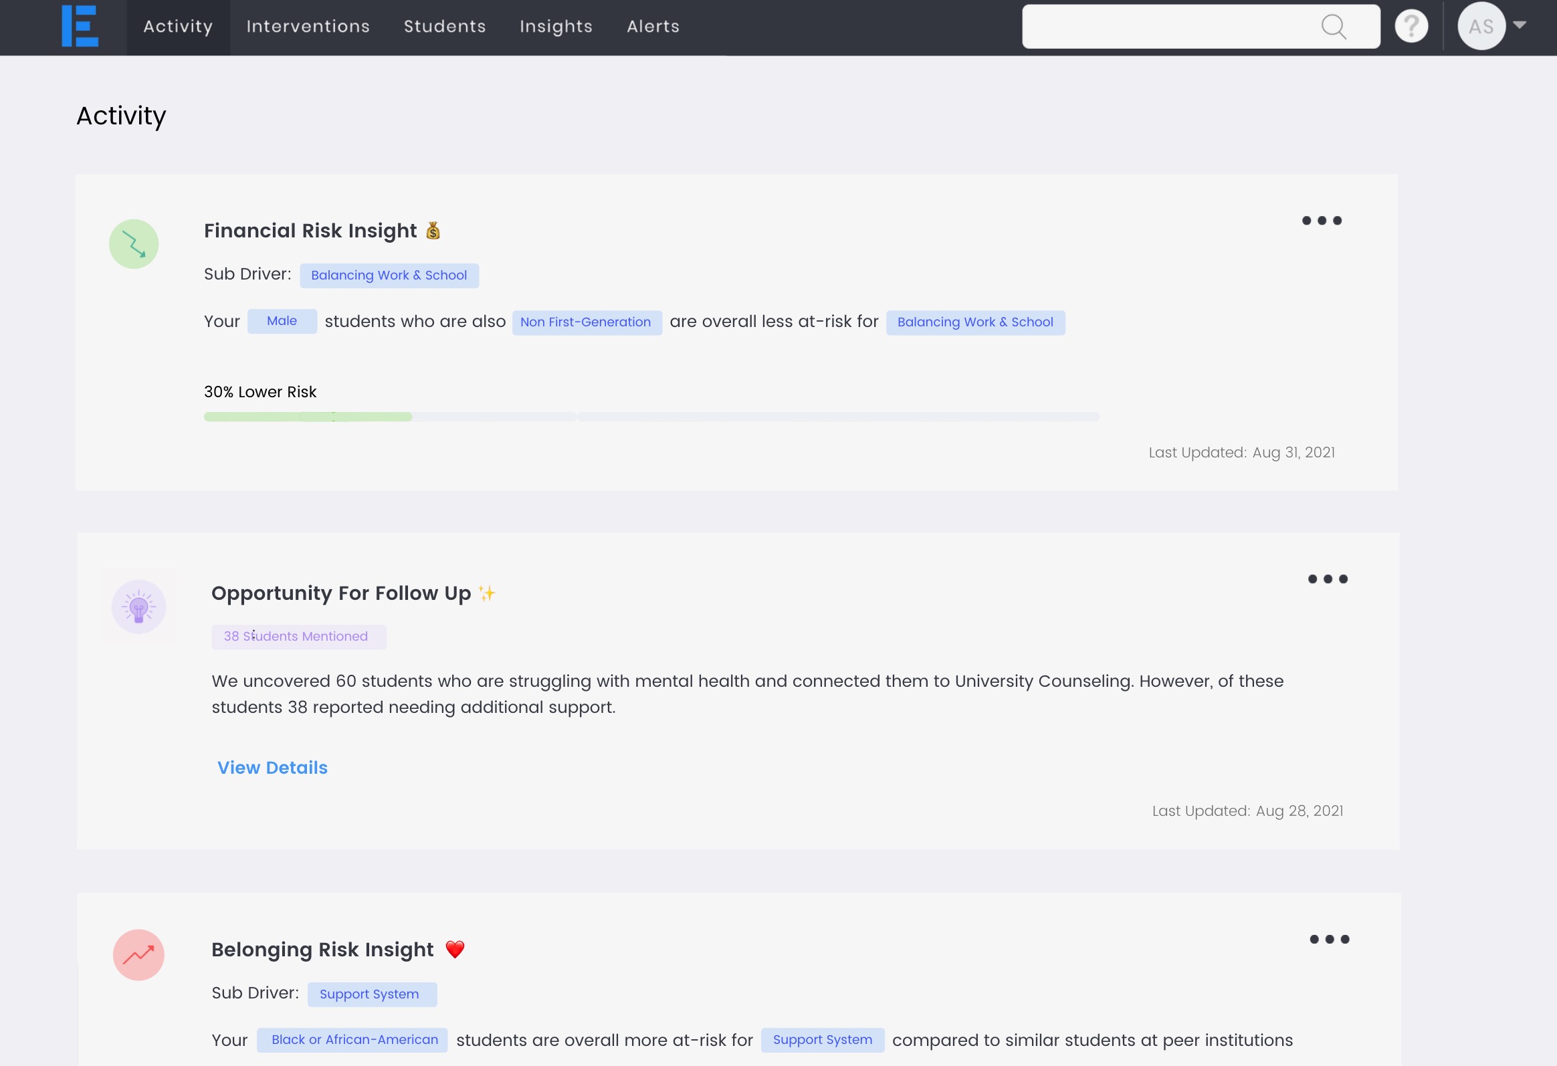The image size is (1557, 1066).
Task: Go to the Students tab
Action: point(444,27)
